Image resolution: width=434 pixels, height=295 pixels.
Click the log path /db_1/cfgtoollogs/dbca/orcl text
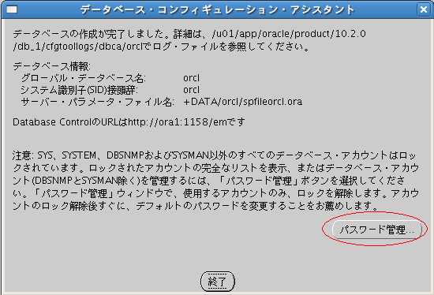click(77, 47)
